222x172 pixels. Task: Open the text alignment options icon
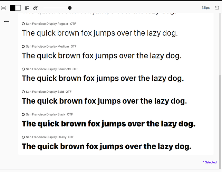[27, 8]
